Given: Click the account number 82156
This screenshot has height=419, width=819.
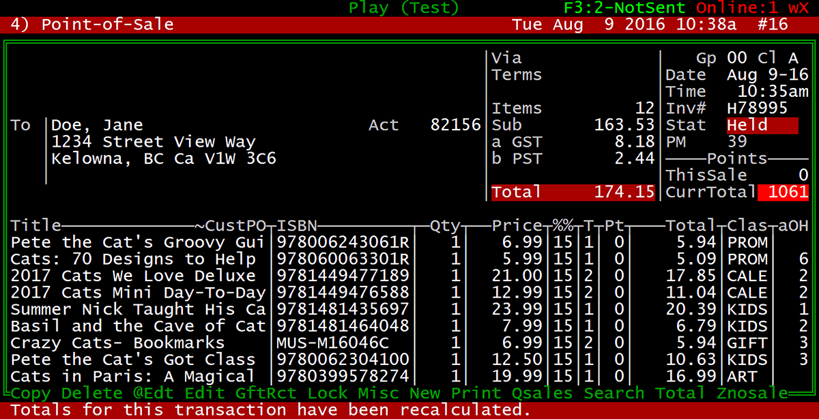Looking at the screenshot, I should tap(455, 126).
